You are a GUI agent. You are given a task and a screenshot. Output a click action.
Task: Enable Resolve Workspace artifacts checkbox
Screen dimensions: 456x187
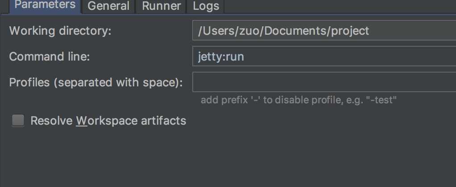pyautogui.click(x=18, y=121)
